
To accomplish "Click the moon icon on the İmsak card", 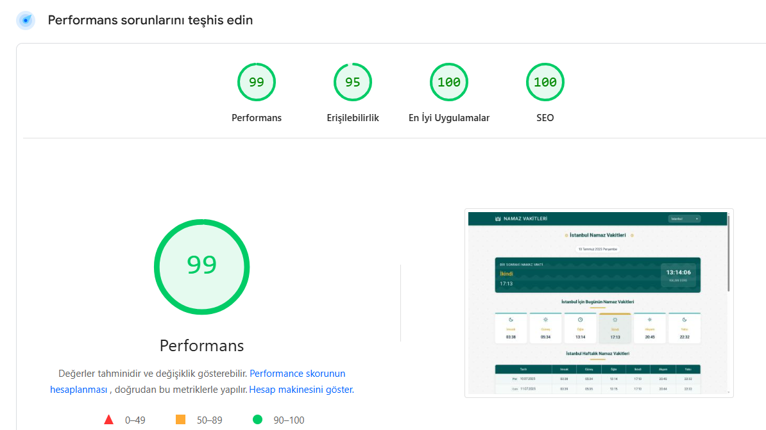I will point(511,320).
